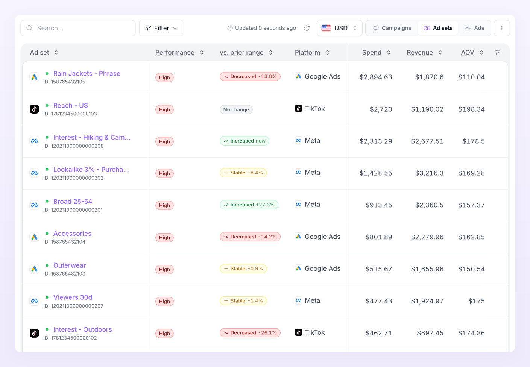The image size is (530, 367).
Task: Click the Increased new badge
Action: (x=244, y=141)
